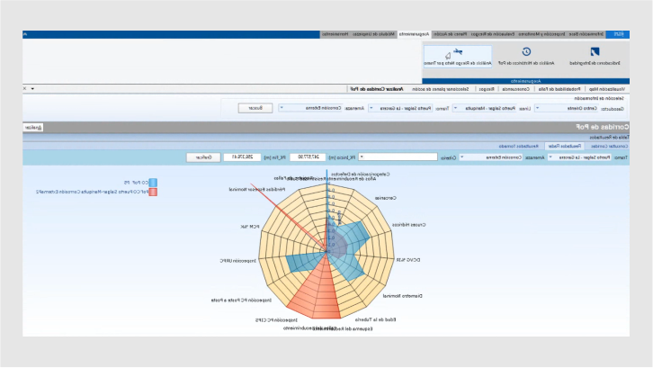
Task: Click the blue CO PoF P5 legend swatch
Action: (153, 183)
